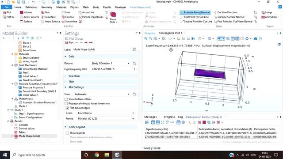Add a Streamline plot
The width and height of the screenshot is (283, 159).
[69, 22]
